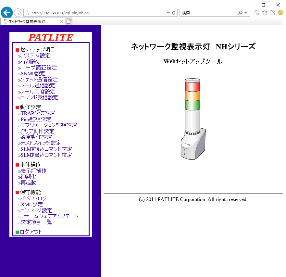Open メール送信設定 link

pyautogui.click(x=37, y=85)
